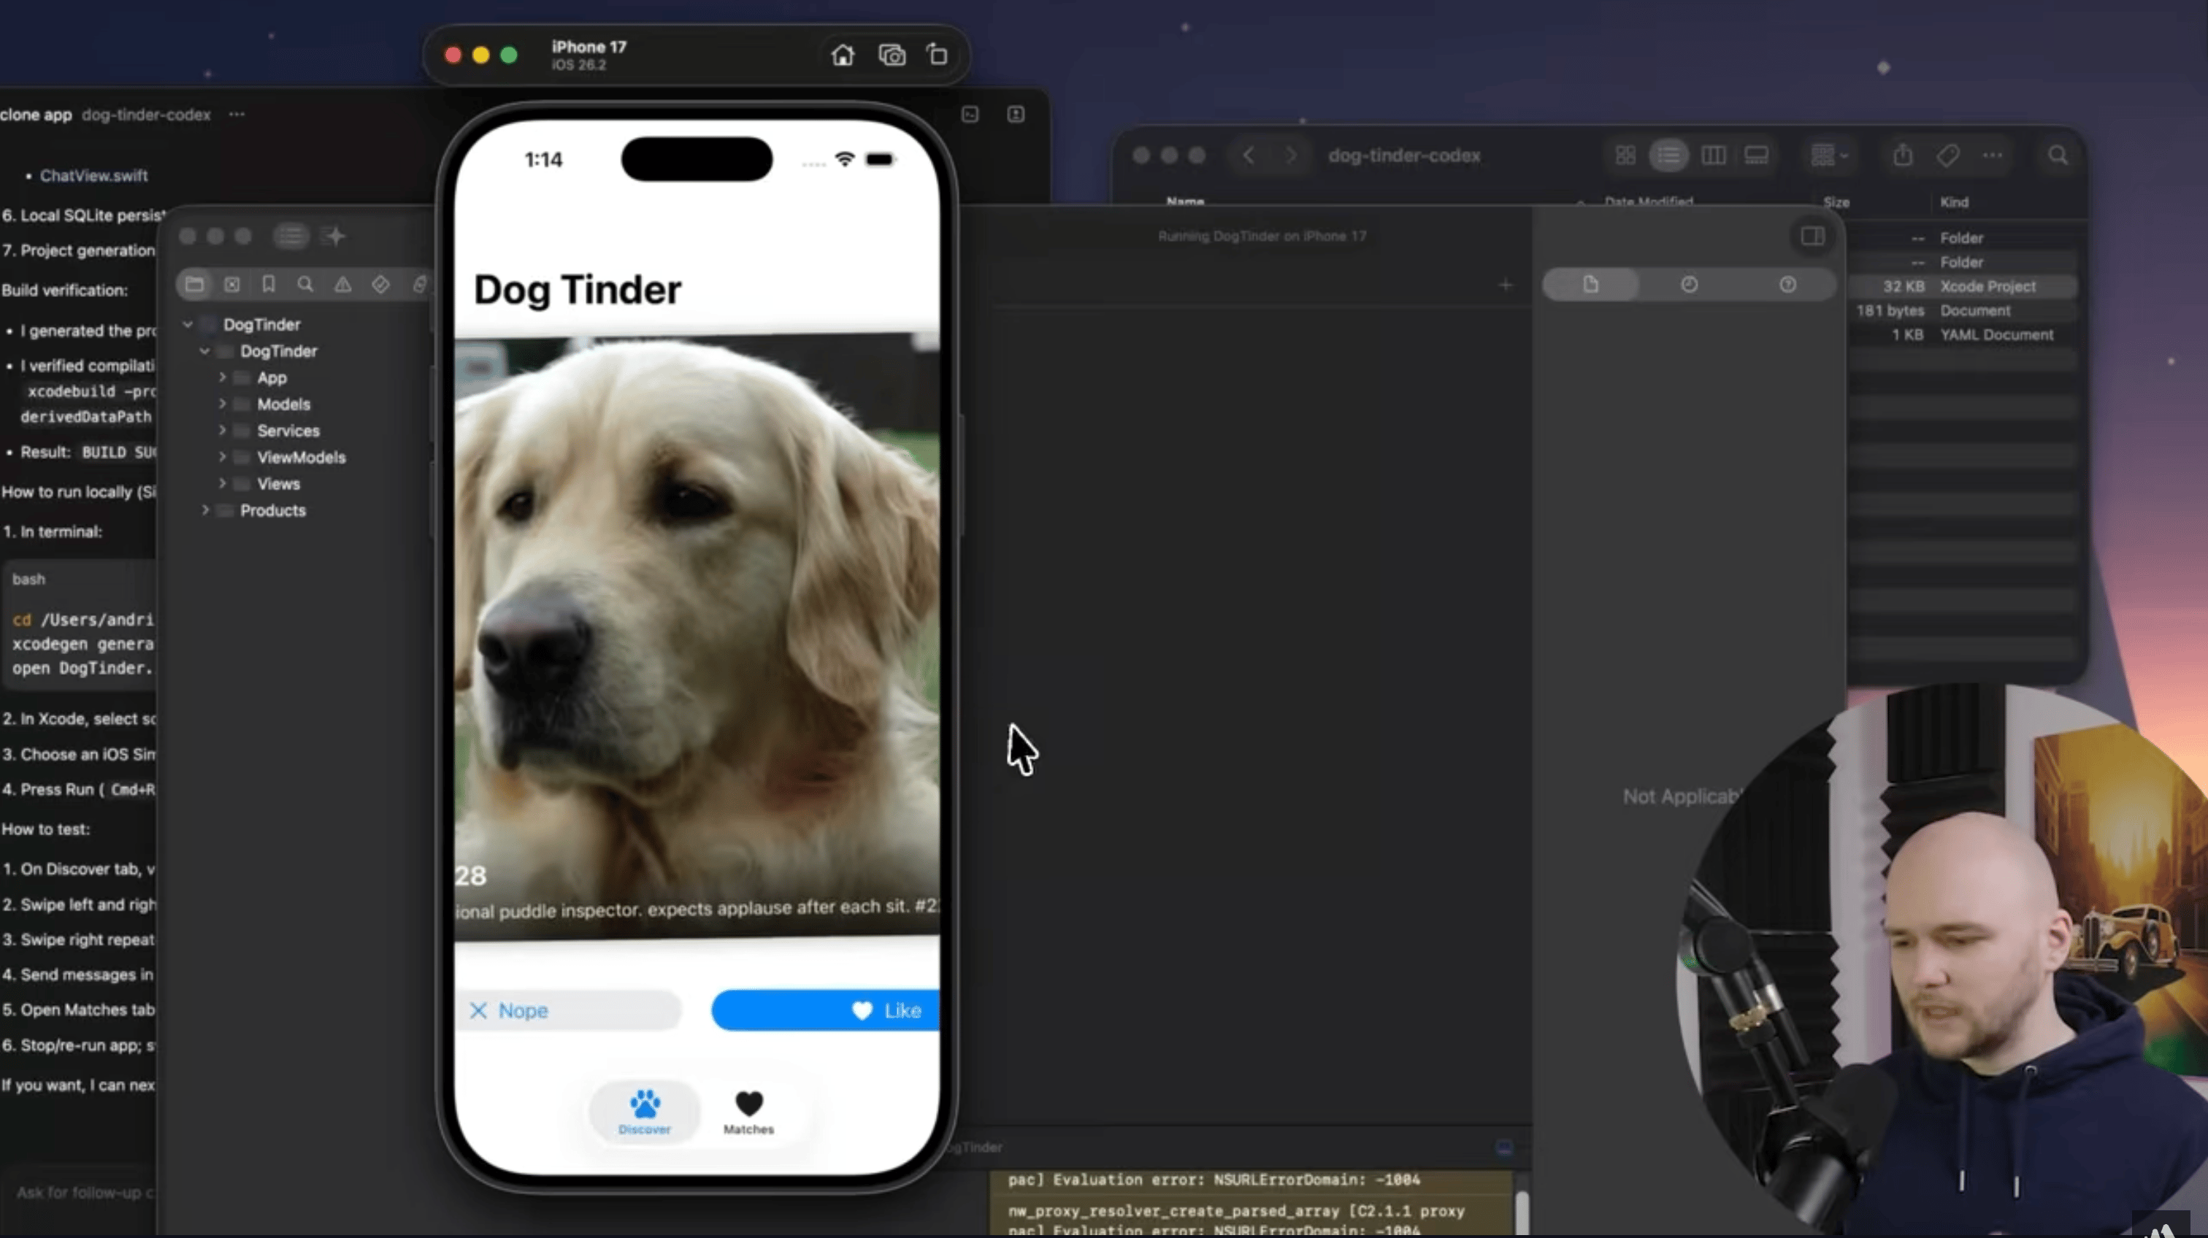Expand the Models folder in the sidebar

click(x=223, y=404)
